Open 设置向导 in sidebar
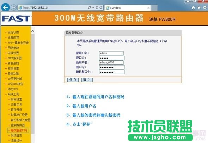 13,37
